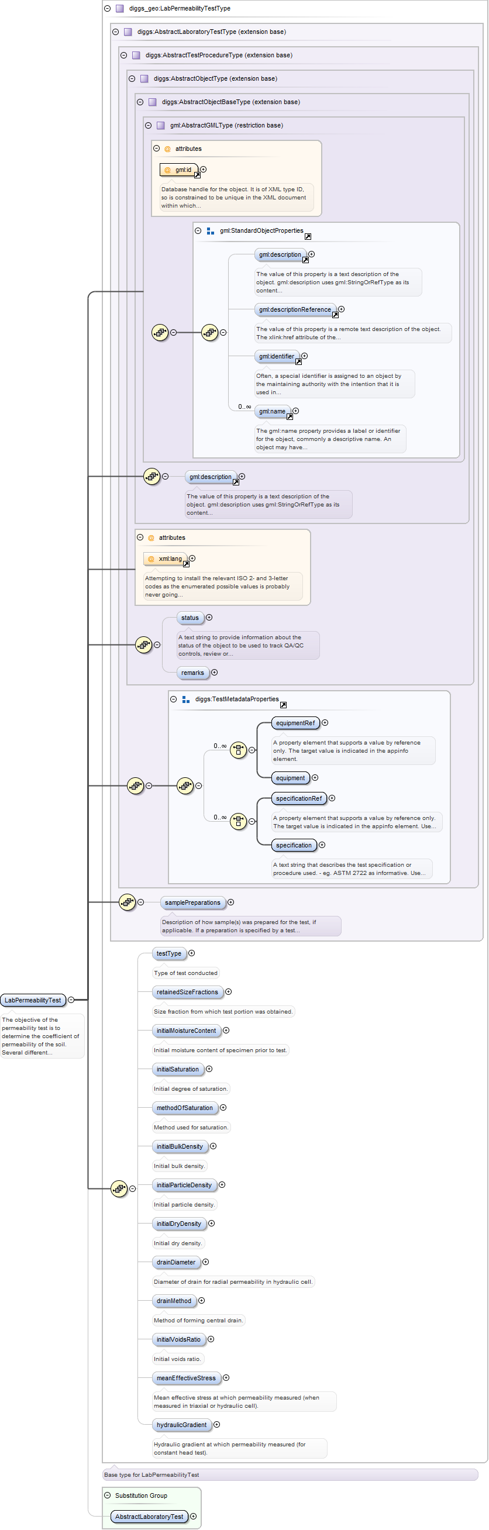Click the link arrow on gml:id attribute

coord(197,175)
